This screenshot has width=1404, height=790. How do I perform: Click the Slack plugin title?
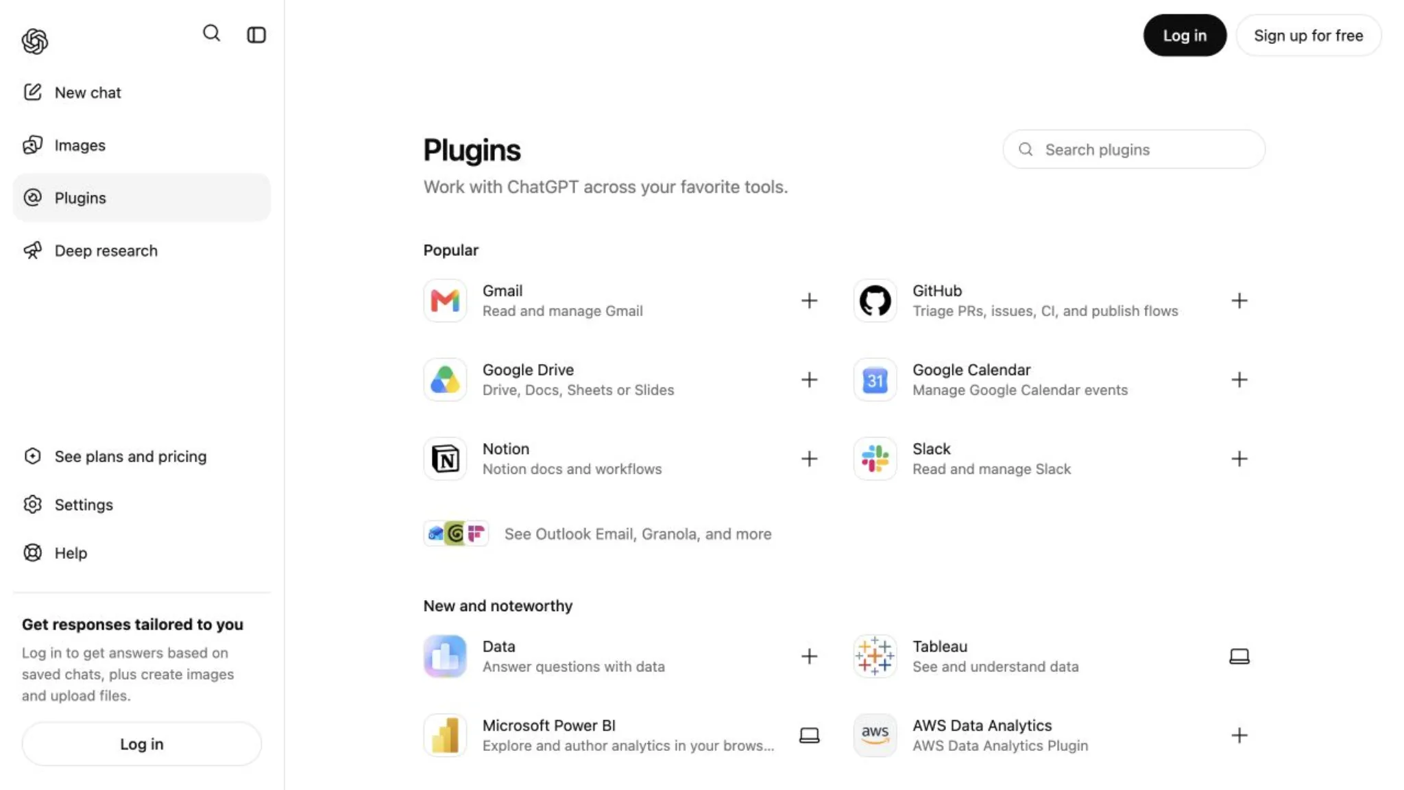click(931, 448)
